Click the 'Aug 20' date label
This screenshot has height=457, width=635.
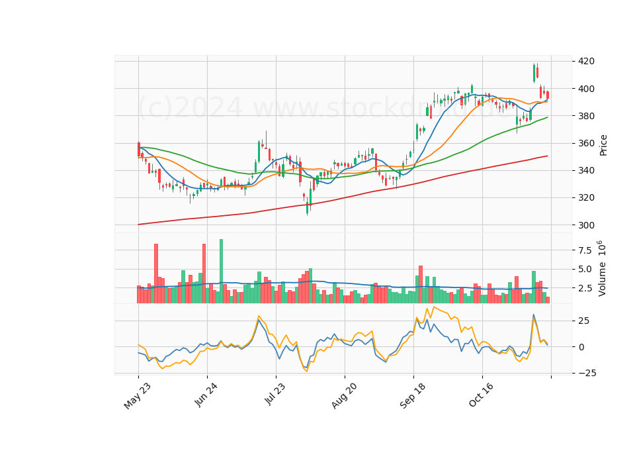click(x=344, y=395)
